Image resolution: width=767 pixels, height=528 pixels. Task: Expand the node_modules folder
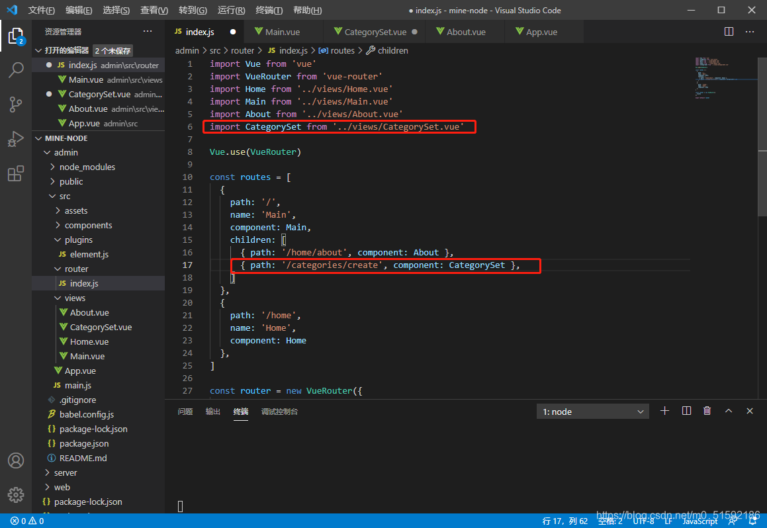(x=87, y=167)
